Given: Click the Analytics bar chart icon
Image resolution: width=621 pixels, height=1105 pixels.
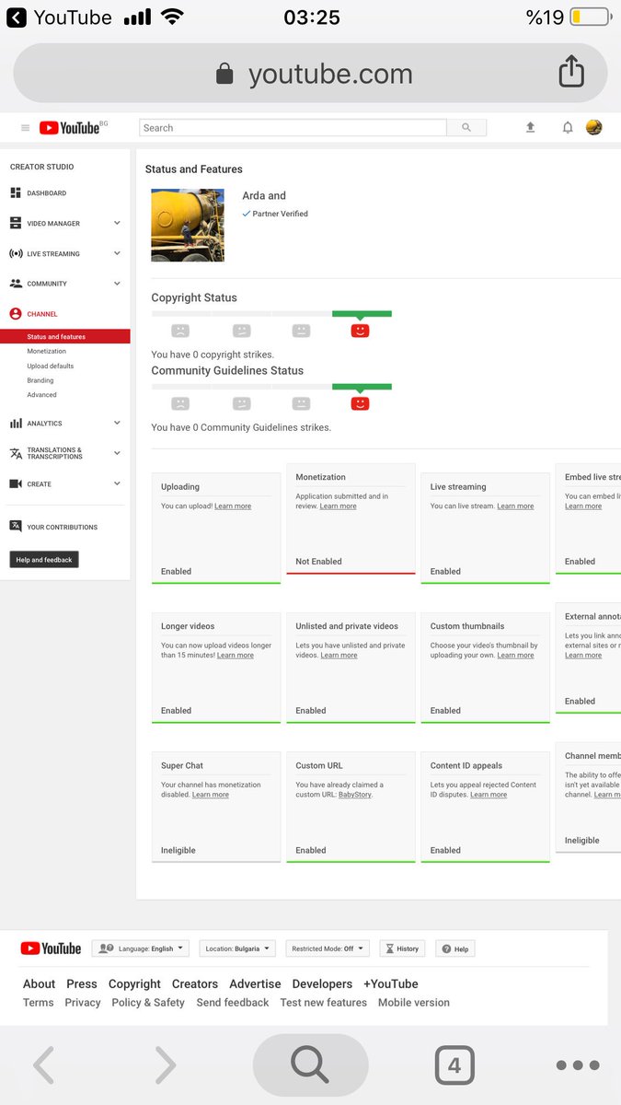Looking at the screenshot, I should click(x=16, y=424).
